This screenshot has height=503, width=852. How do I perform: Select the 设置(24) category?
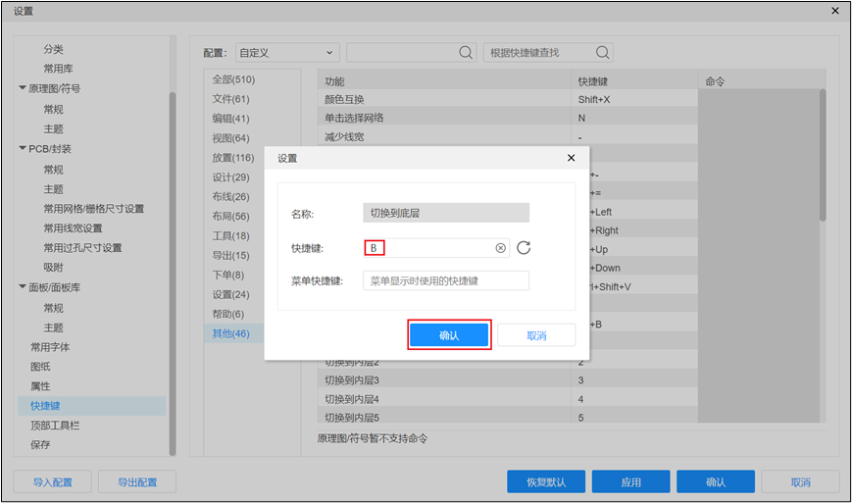pos(231,294)
